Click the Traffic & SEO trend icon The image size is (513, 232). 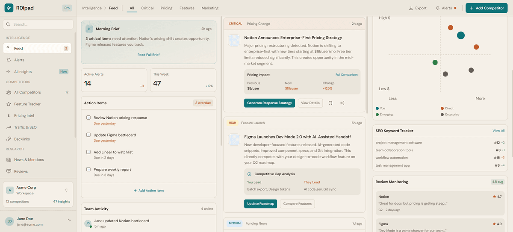coord(9,127)
